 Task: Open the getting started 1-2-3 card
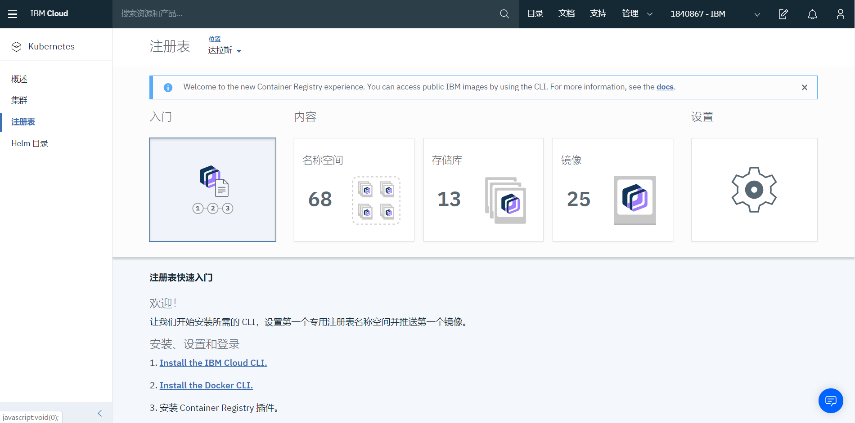pos(212,190)
